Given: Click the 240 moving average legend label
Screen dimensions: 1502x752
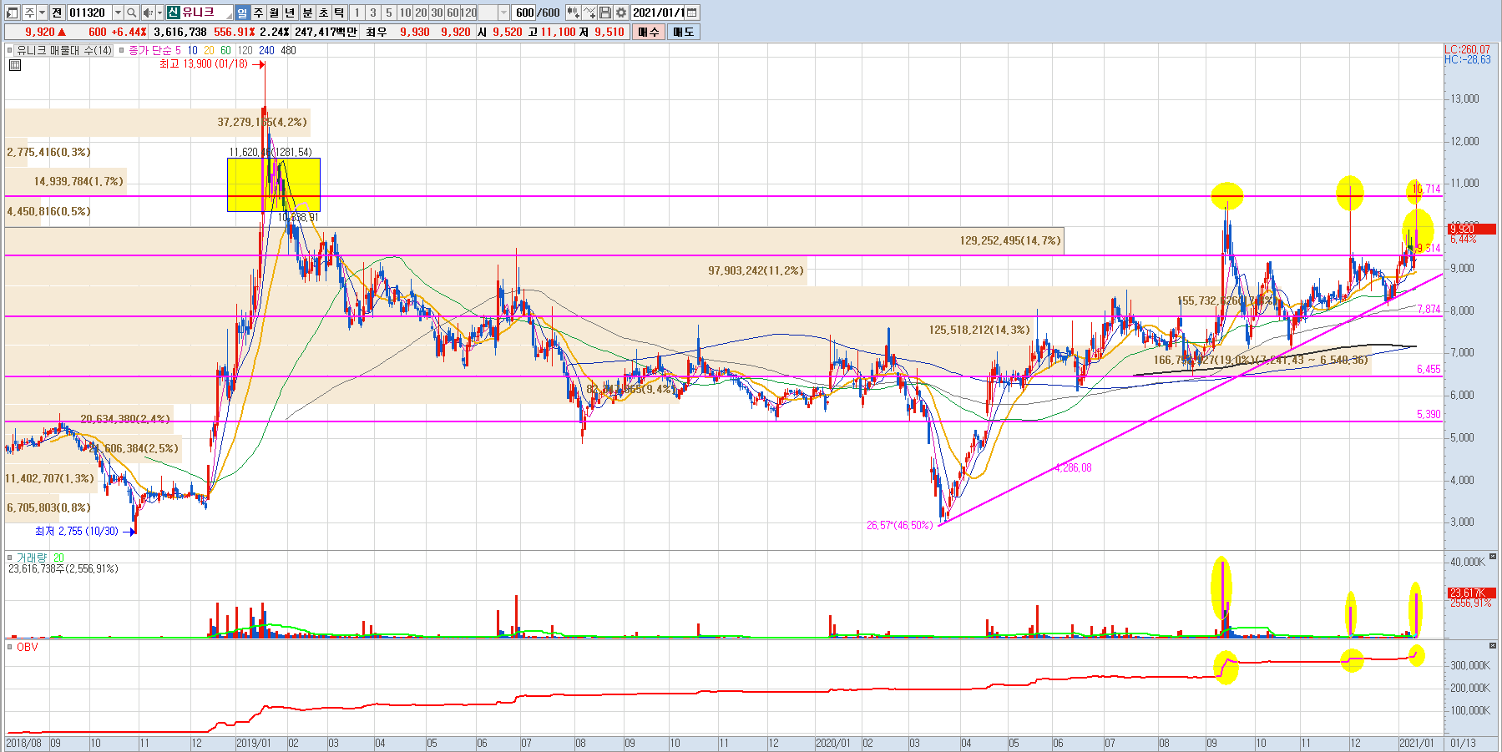Looking at the screenshot, I should point(266,50).
